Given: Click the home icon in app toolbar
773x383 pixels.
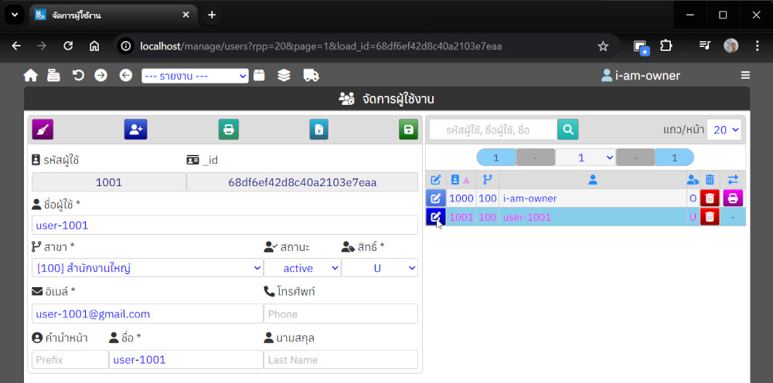Looking at the screenshot, I should (x=31, y=75).
